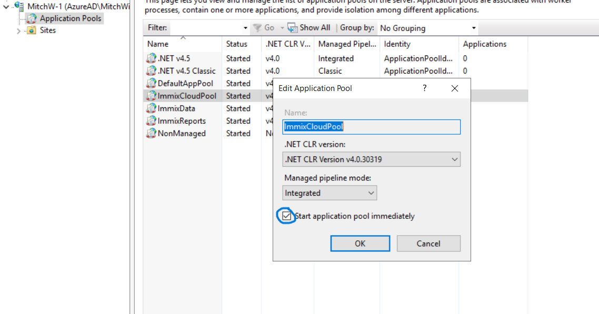Click the dialog help question mark
The height and width of the screenshot is (314, 599).
point(424,88)
